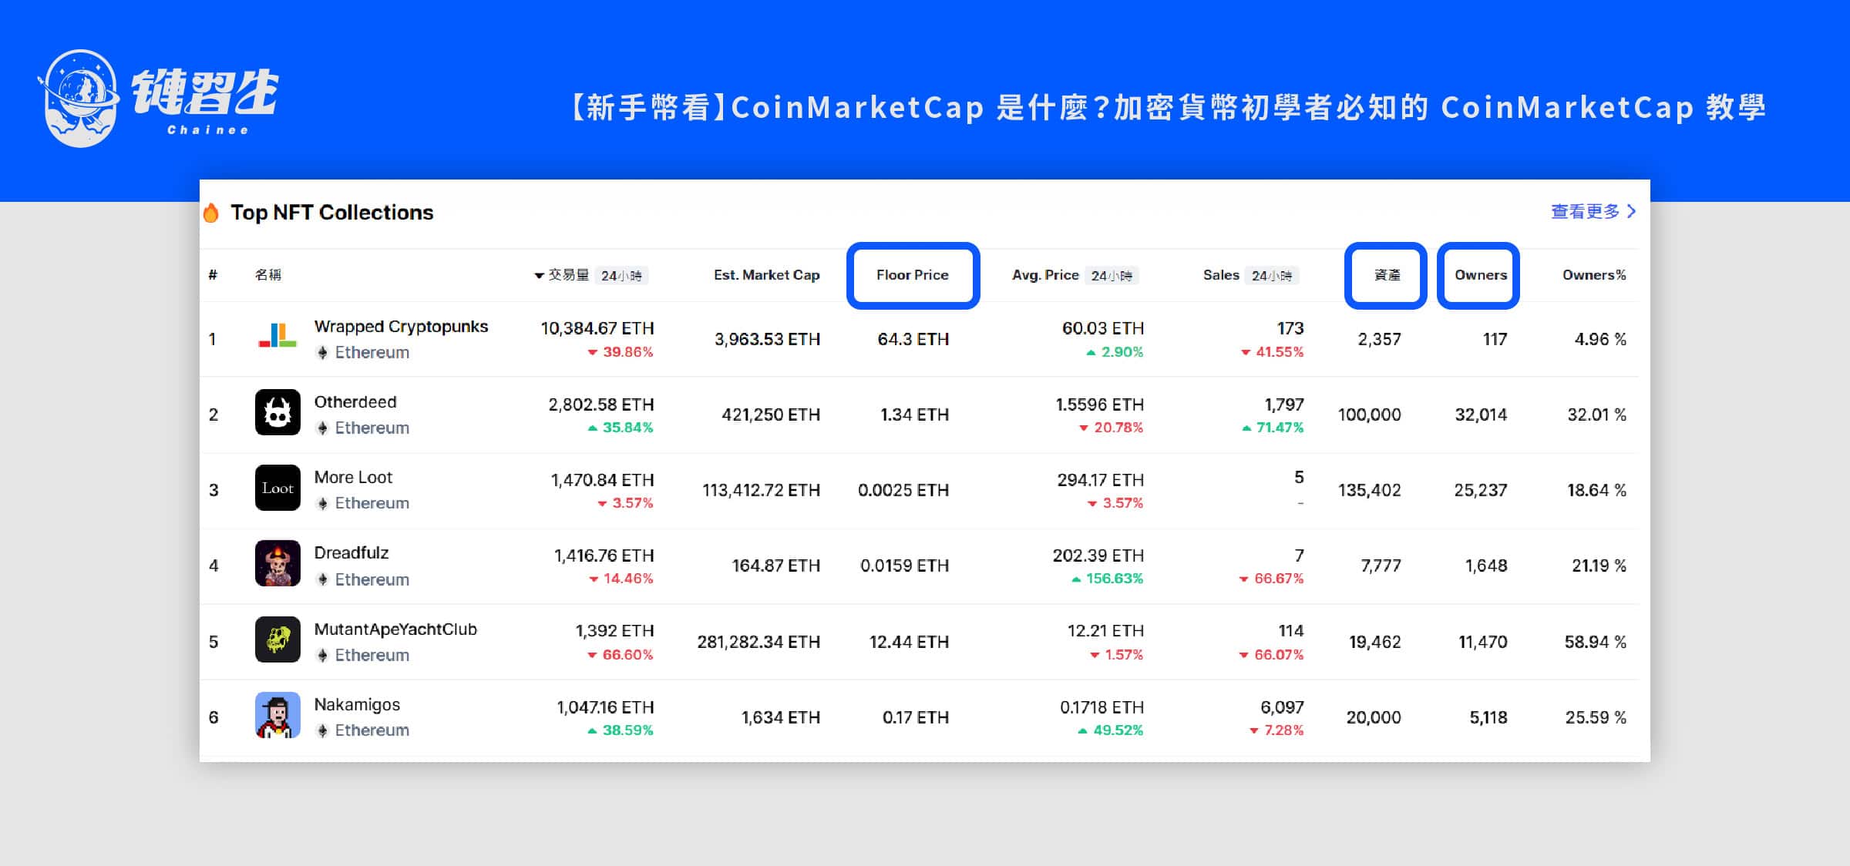Click the Ethereum icon under MutantApeYachtClub
The image size is (1850, 866).
tap(322, 656)
